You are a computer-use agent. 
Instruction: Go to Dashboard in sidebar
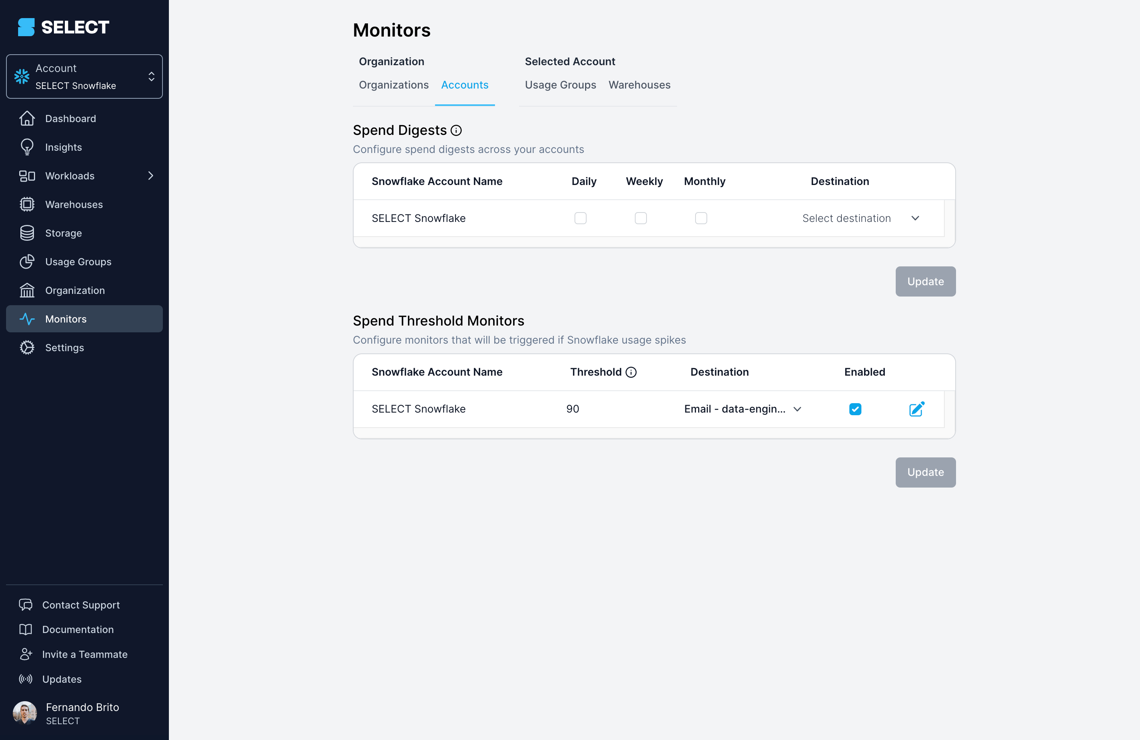[x=84, y=118]
